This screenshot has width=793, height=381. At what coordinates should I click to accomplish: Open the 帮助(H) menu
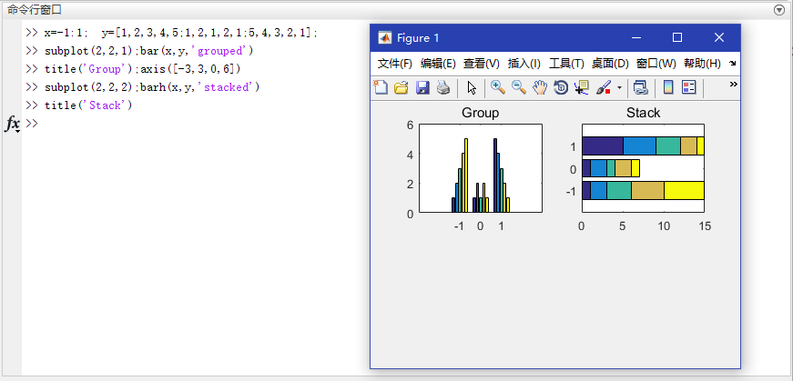coord(702,64)
